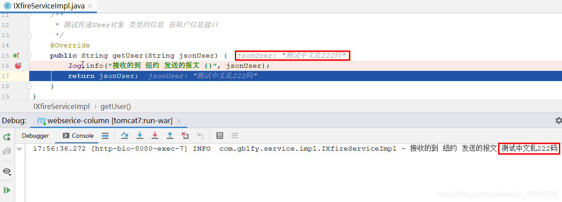Switch to the Console tab

pyautogui.click(x=78, y=136)
